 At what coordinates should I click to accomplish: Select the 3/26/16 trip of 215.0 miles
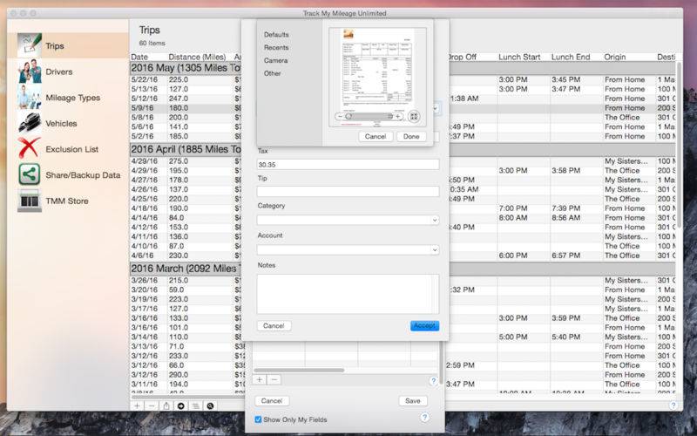(403, 280)
